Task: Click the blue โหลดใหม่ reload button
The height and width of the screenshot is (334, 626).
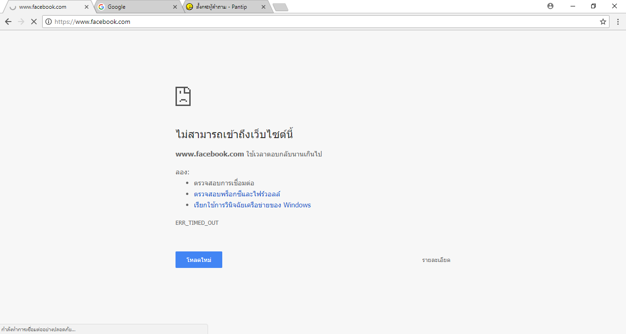Action: pos(199,260)
